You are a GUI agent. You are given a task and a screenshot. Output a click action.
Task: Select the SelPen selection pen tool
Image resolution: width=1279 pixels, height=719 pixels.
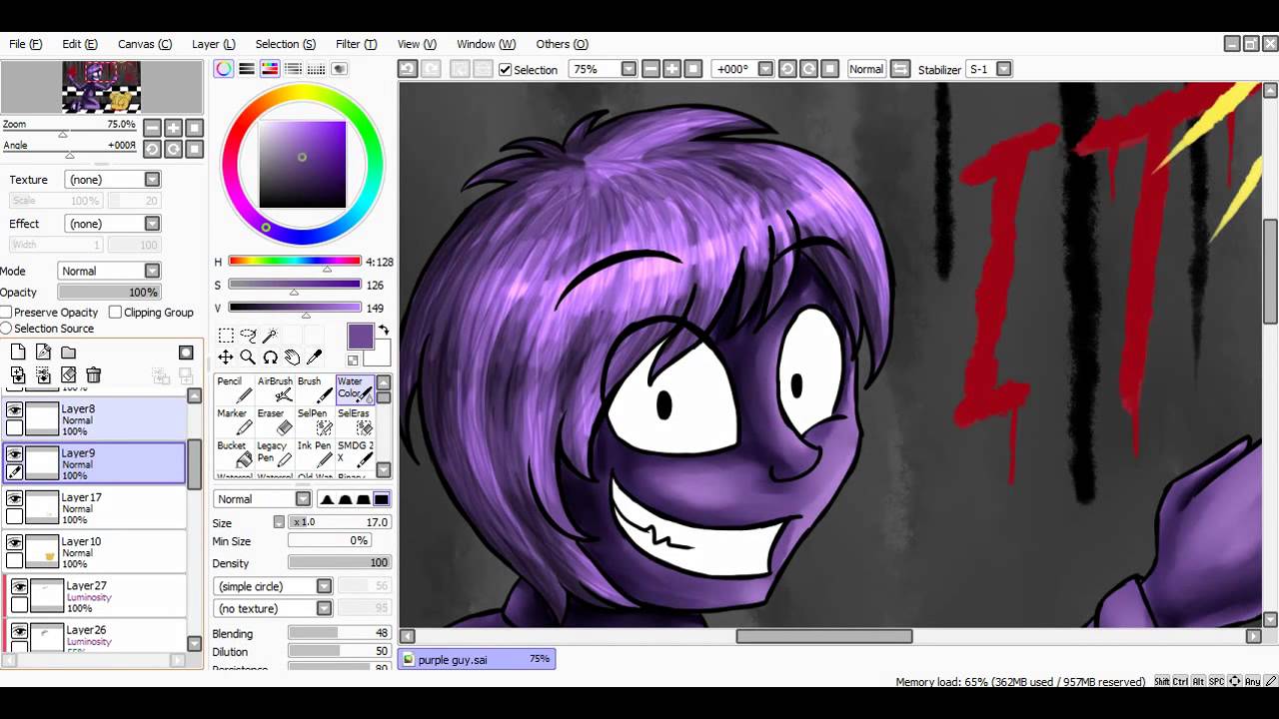click(x=315, y=421)
